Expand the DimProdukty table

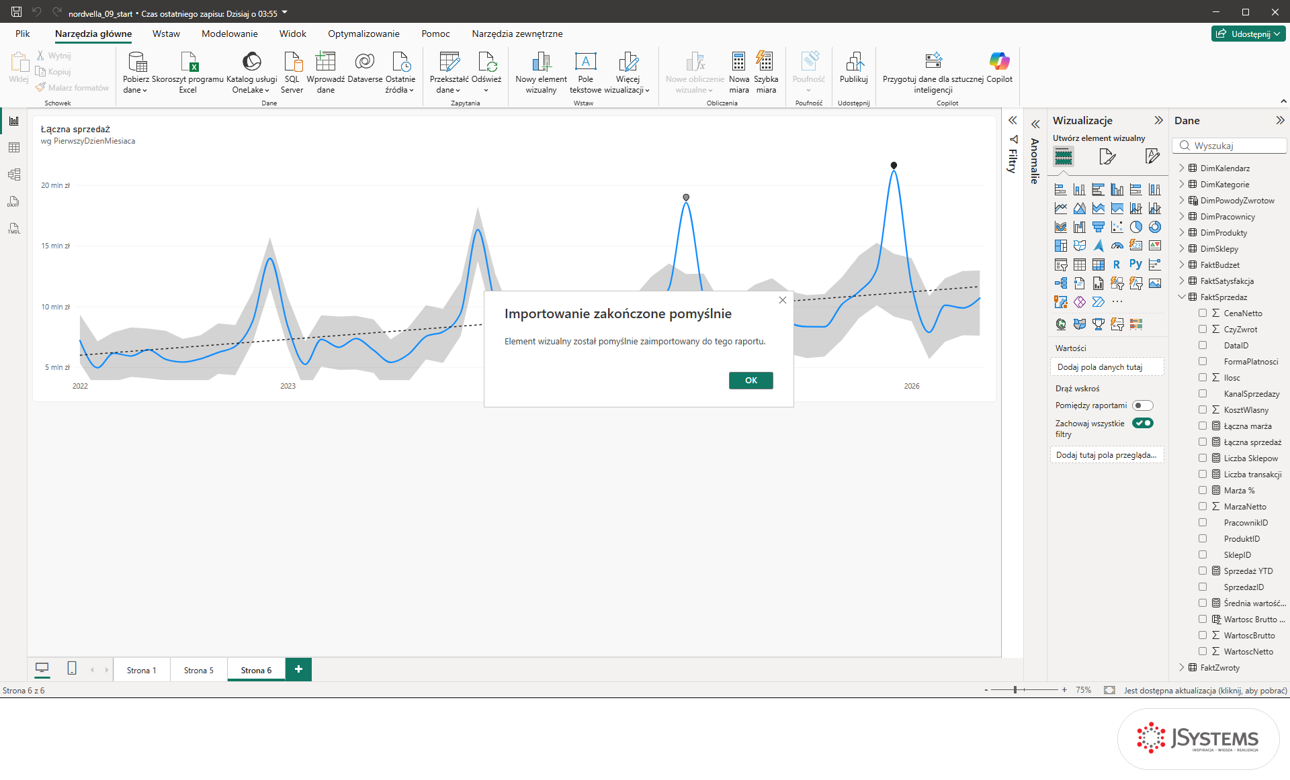click(1182, 232)
